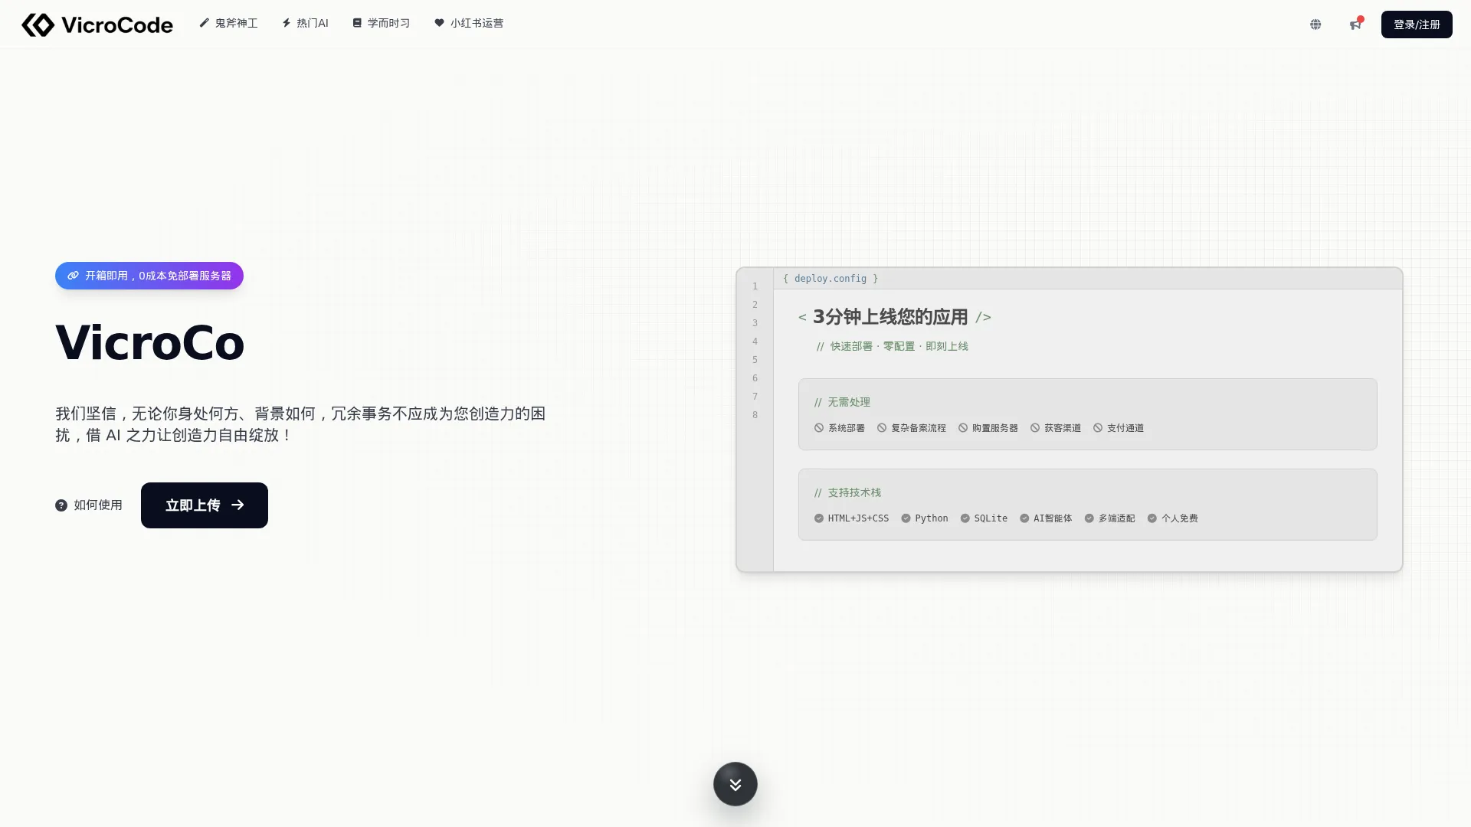1471x827 pixels.
Task: Click the 多端适配 tag
Action: coord(1109,518)
